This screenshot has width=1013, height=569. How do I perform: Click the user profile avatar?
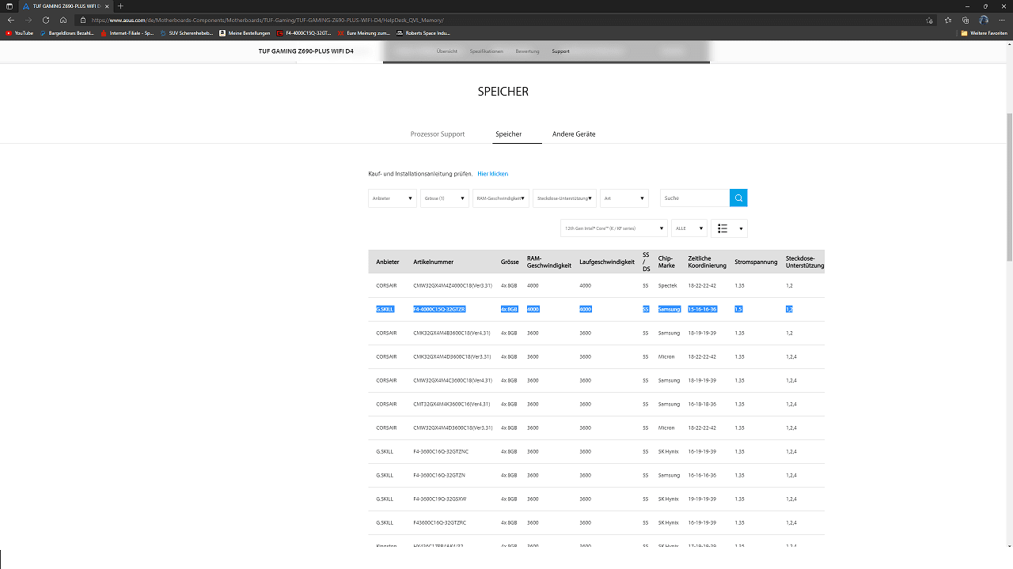pyautogui.click(x=984, y=20)
